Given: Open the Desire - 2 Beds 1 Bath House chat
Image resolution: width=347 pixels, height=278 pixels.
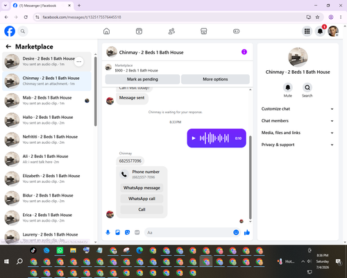Looking at the screenshot, I should tap(46, 61).
